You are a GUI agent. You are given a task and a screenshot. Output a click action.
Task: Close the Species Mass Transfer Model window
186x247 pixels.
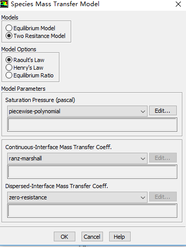(x=178, y=4)
